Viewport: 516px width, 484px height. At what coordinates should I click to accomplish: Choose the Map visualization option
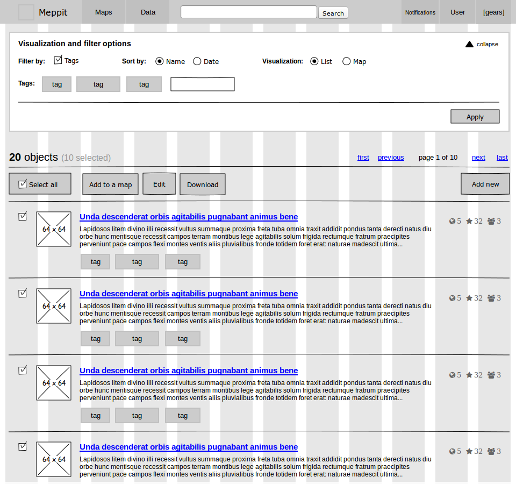(x=347, y=61)
